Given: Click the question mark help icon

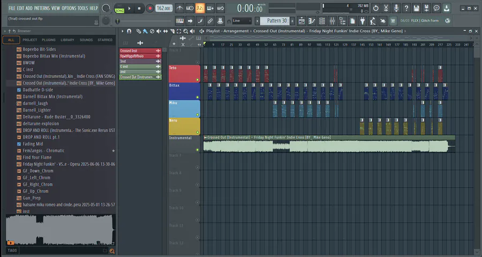Looking at the screenshot, I should 406,9.
